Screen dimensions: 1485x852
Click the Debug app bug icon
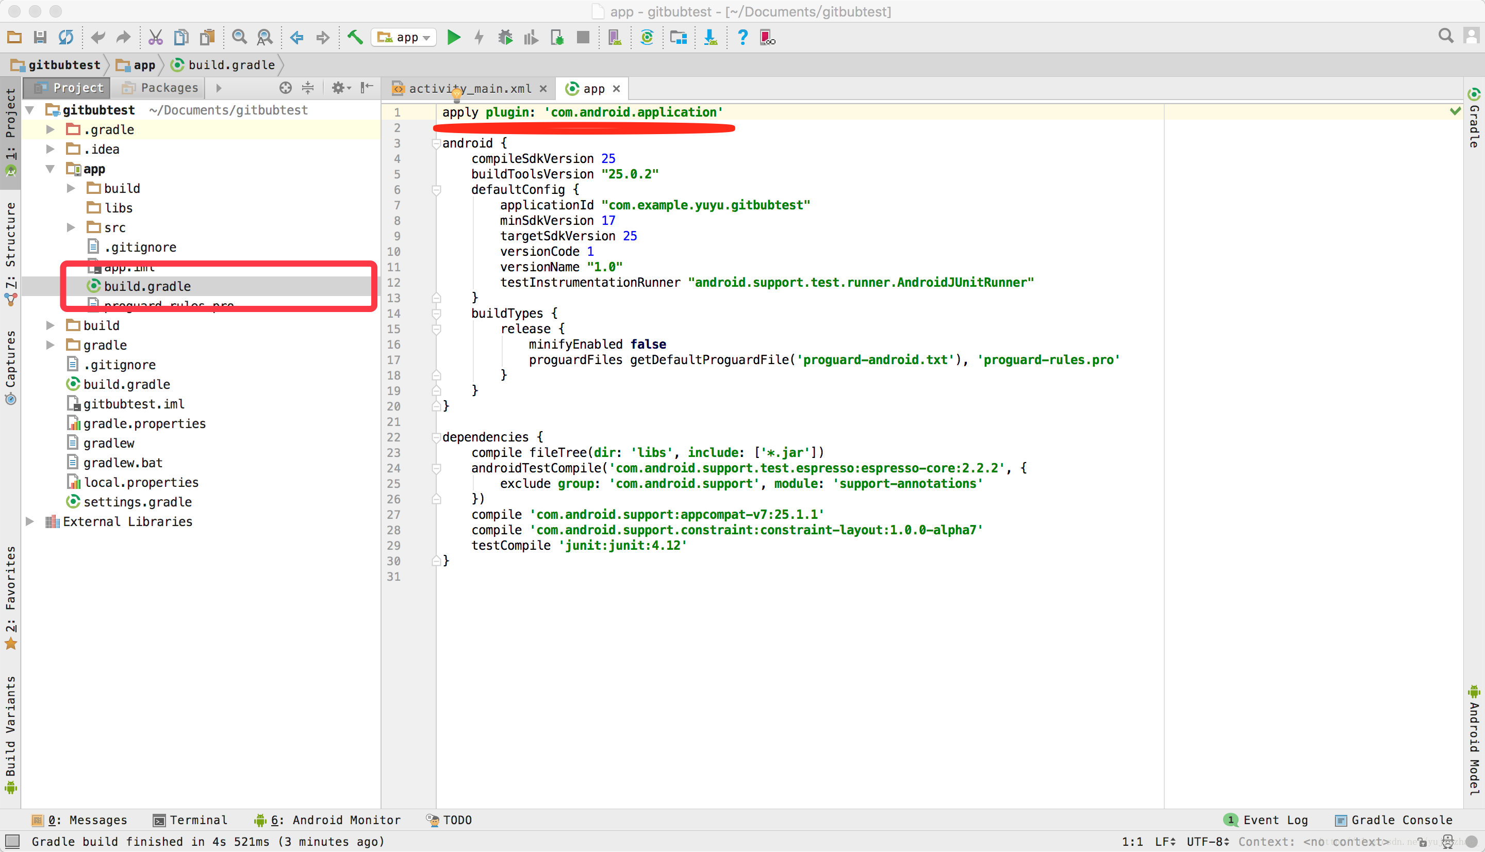505,38
